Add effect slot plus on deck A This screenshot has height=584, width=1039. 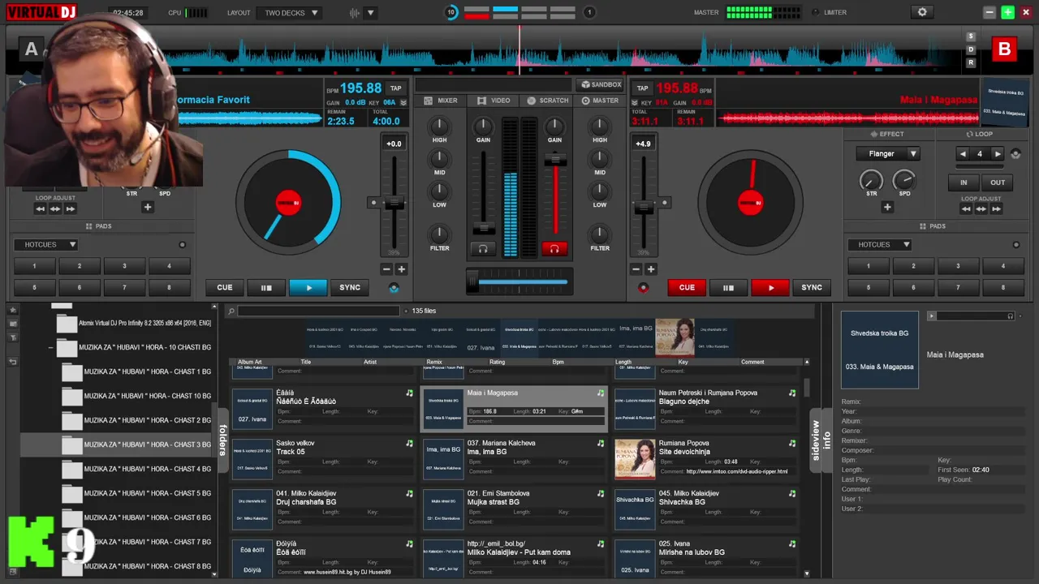[x=147, y=207]
